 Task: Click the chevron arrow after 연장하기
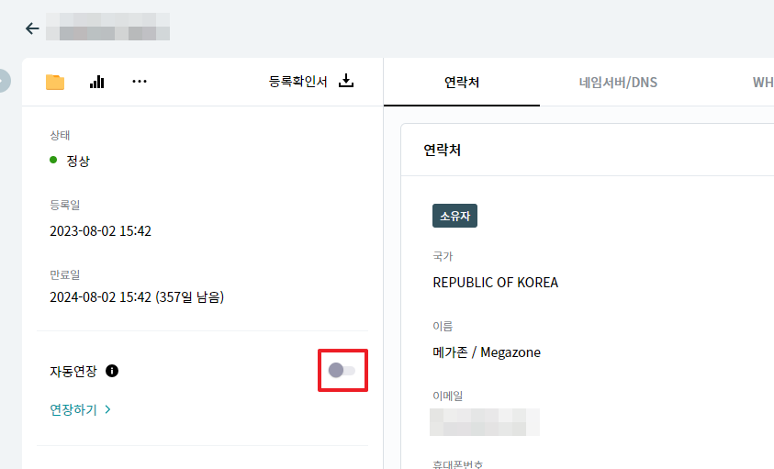[107, 409]
